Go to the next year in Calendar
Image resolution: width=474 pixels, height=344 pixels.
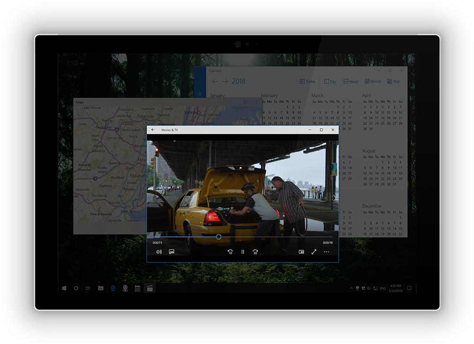pyautogui.click(x=225, y=81)
